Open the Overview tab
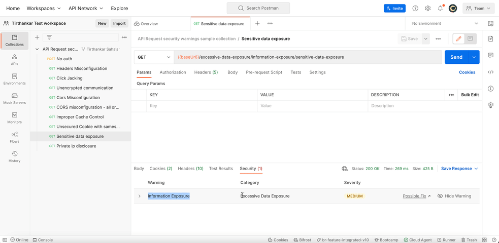The width and height of the screenshot is (499, 243). [146, 23]
